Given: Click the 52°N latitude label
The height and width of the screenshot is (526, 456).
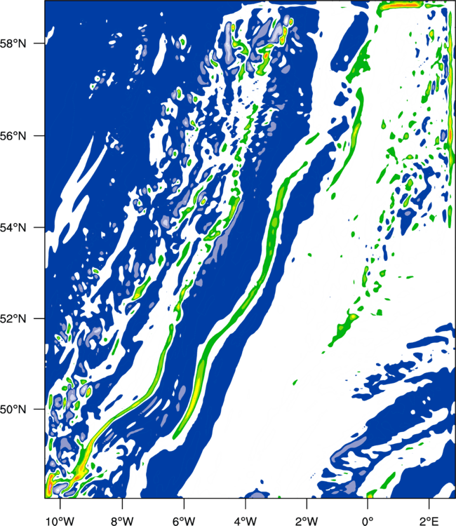Looking at the screenshot, I should click(x=13, y=318).
